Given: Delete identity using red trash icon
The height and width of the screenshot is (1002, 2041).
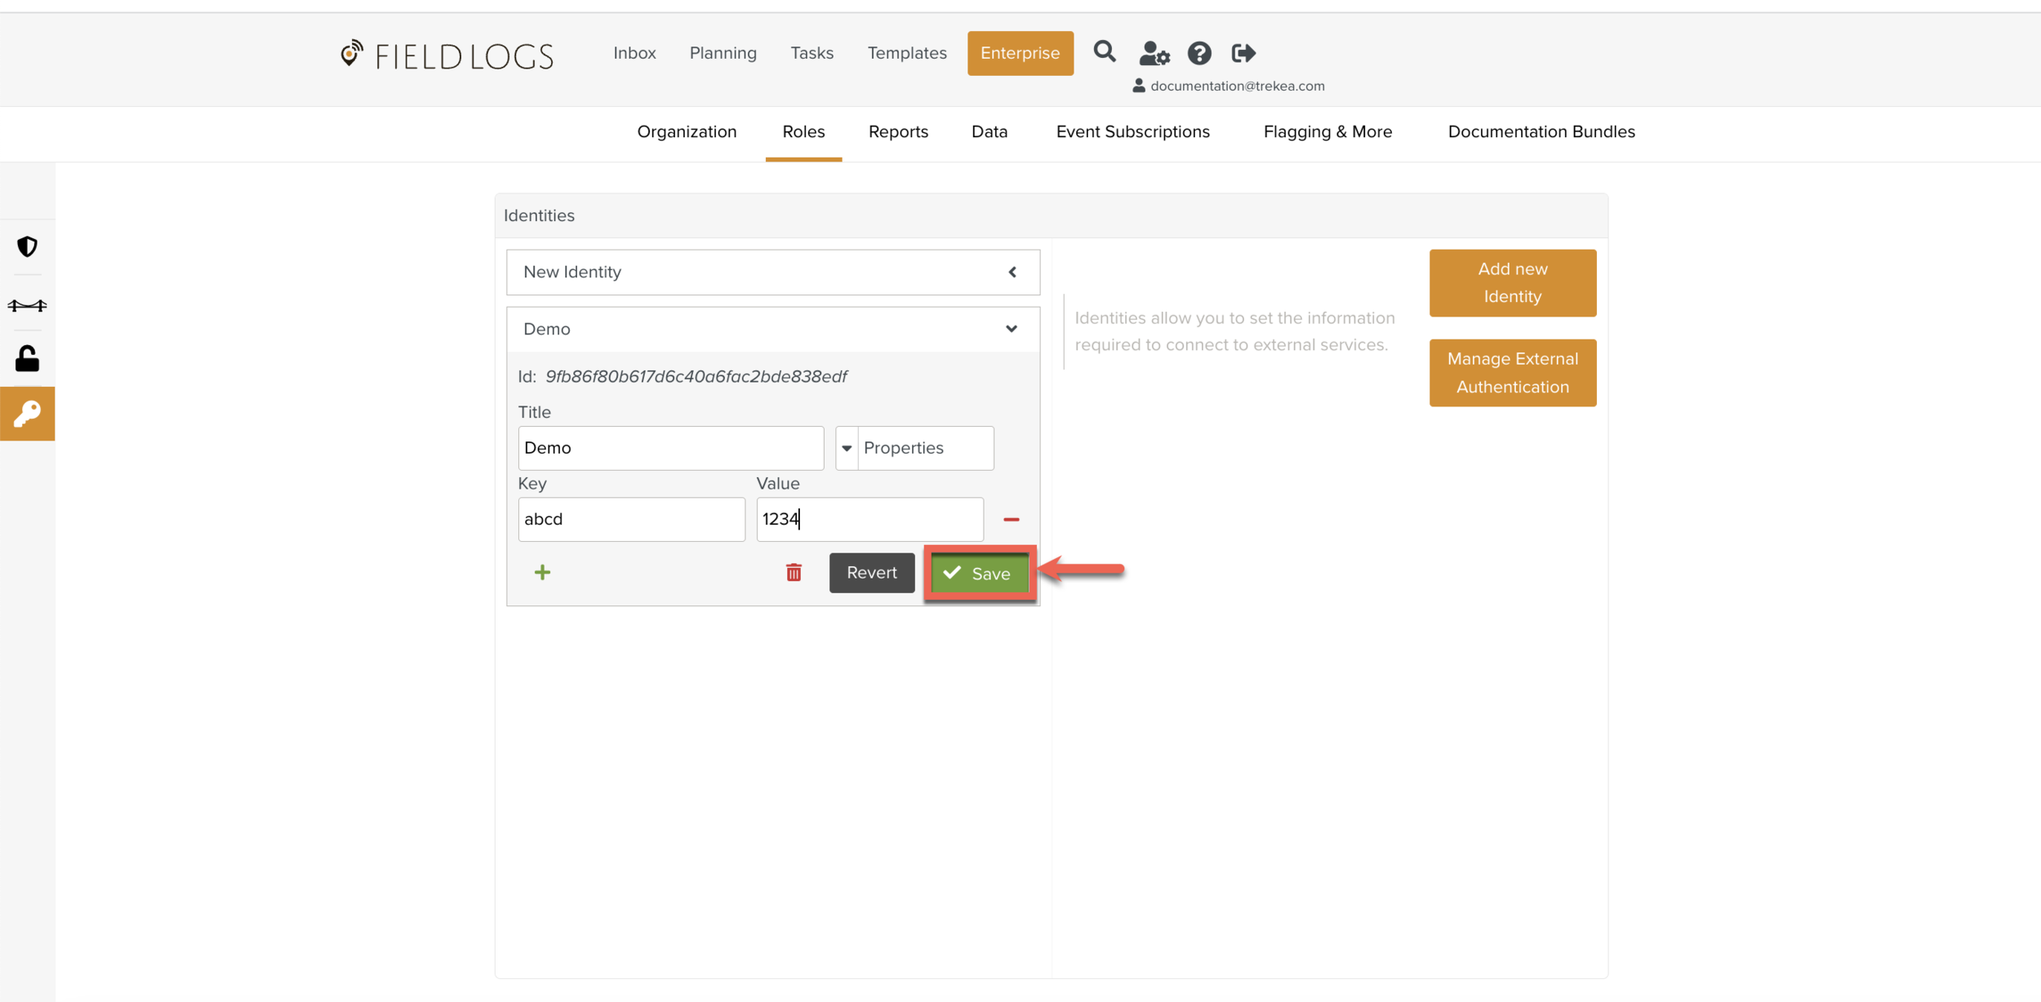Looking at the screenshot, I should [794, 573].
